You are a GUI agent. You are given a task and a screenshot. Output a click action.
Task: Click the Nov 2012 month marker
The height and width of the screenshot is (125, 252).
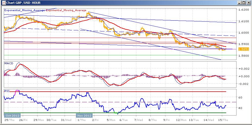point(84,116)
